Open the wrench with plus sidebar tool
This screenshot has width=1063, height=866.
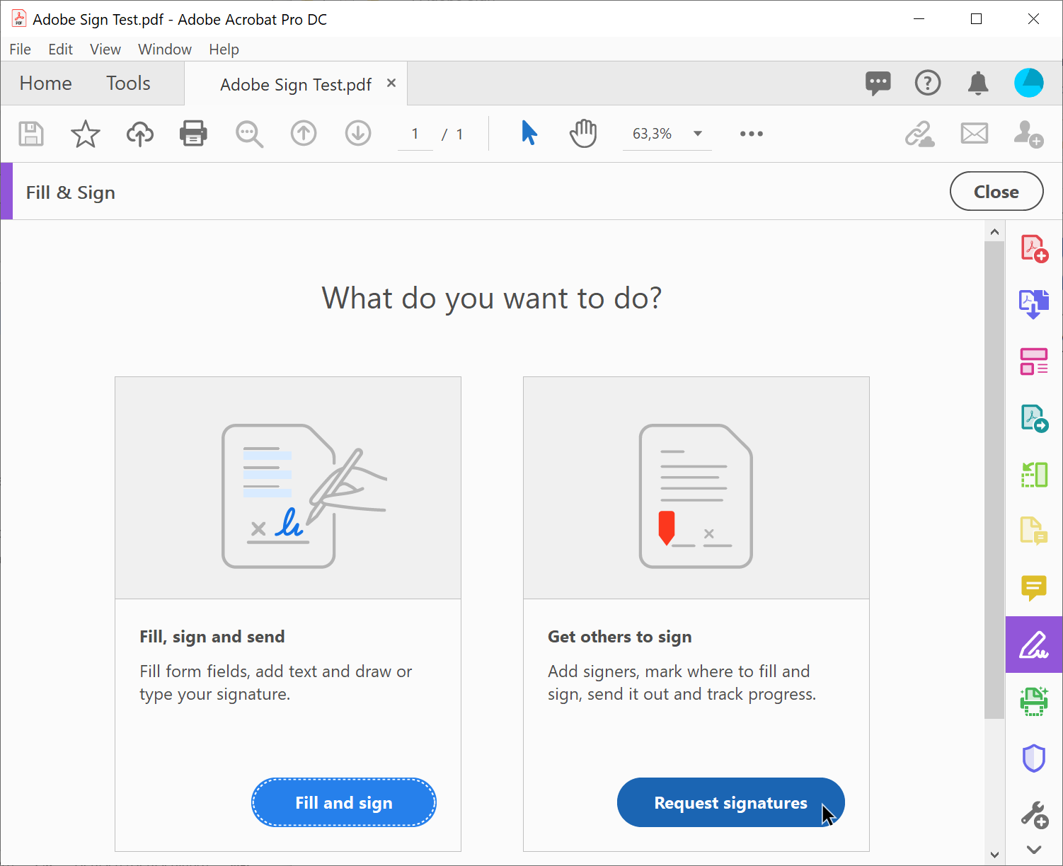click(x=1034, y=814)
